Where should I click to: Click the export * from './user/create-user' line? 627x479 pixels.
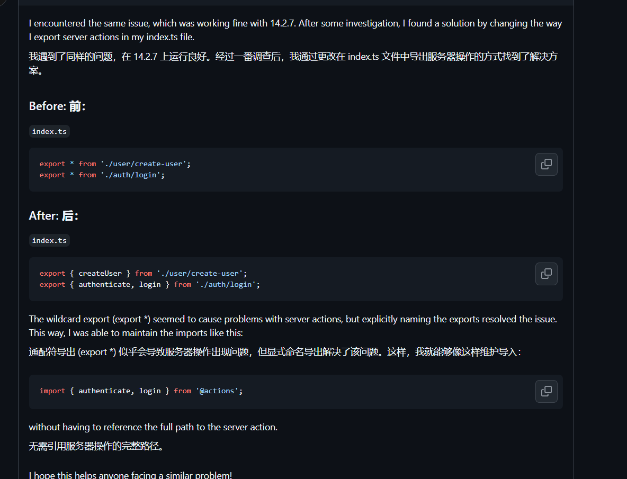[x=115, y=164]
